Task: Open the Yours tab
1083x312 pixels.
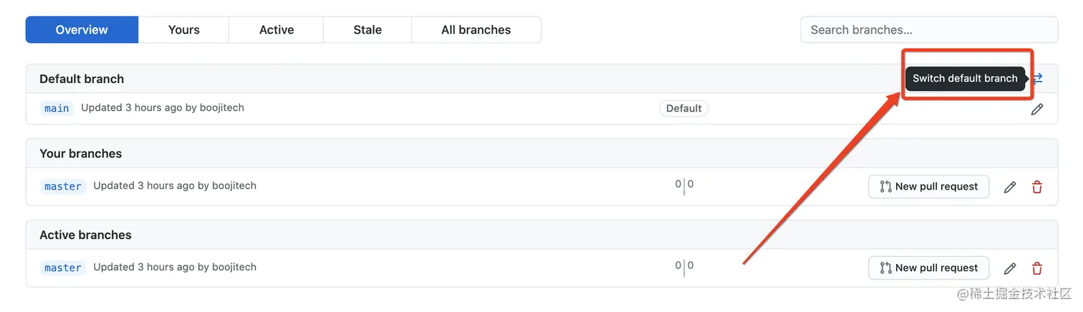Action: pos(184,30)
